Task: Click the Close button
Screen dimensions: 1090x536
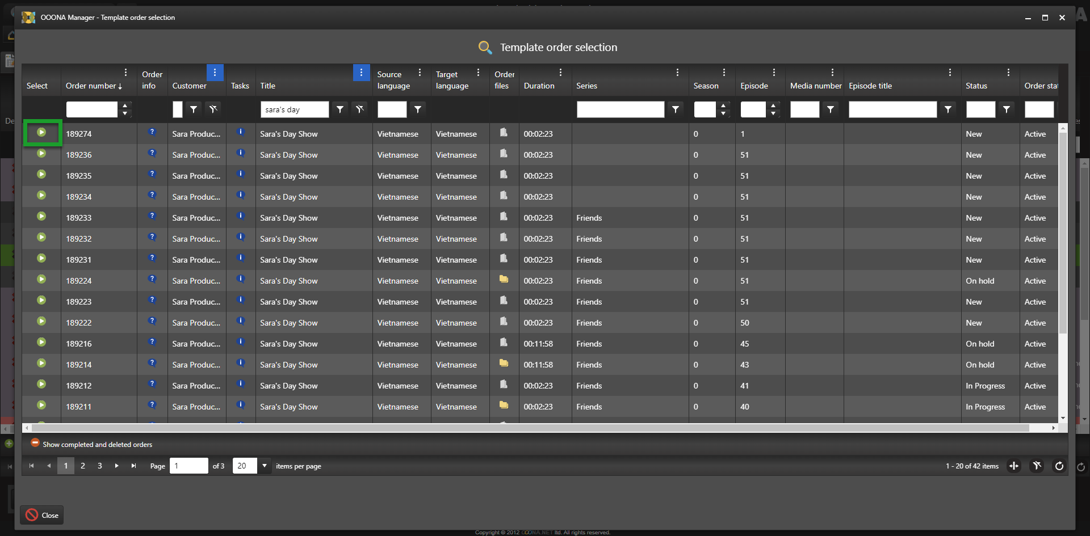Action: click(x=42, y=515)
